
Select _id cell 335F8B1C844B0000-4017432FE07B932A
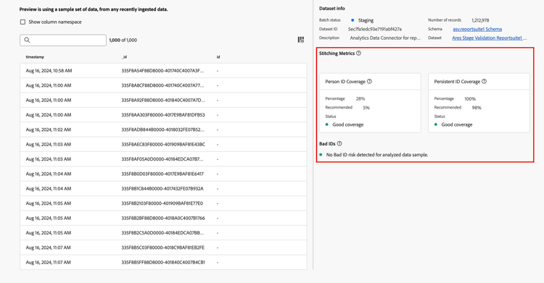[x=162, y=189]
